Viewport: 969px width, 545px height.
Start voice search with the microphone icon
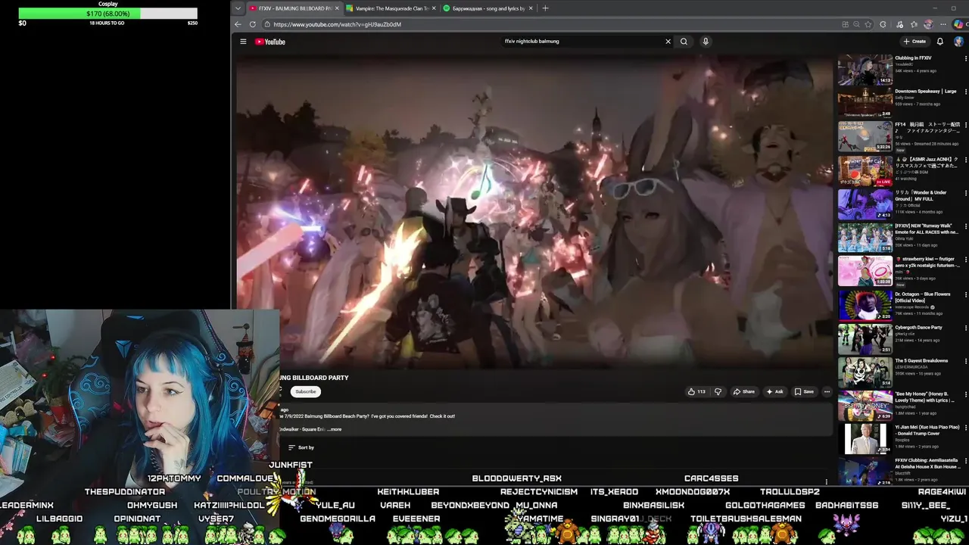coord(706,42)
